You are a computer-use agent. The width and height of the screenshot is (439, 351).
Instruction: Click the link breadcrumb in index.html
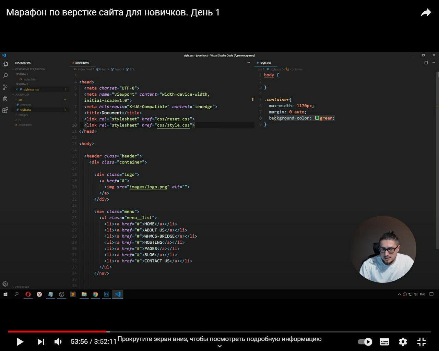(132, 69)
